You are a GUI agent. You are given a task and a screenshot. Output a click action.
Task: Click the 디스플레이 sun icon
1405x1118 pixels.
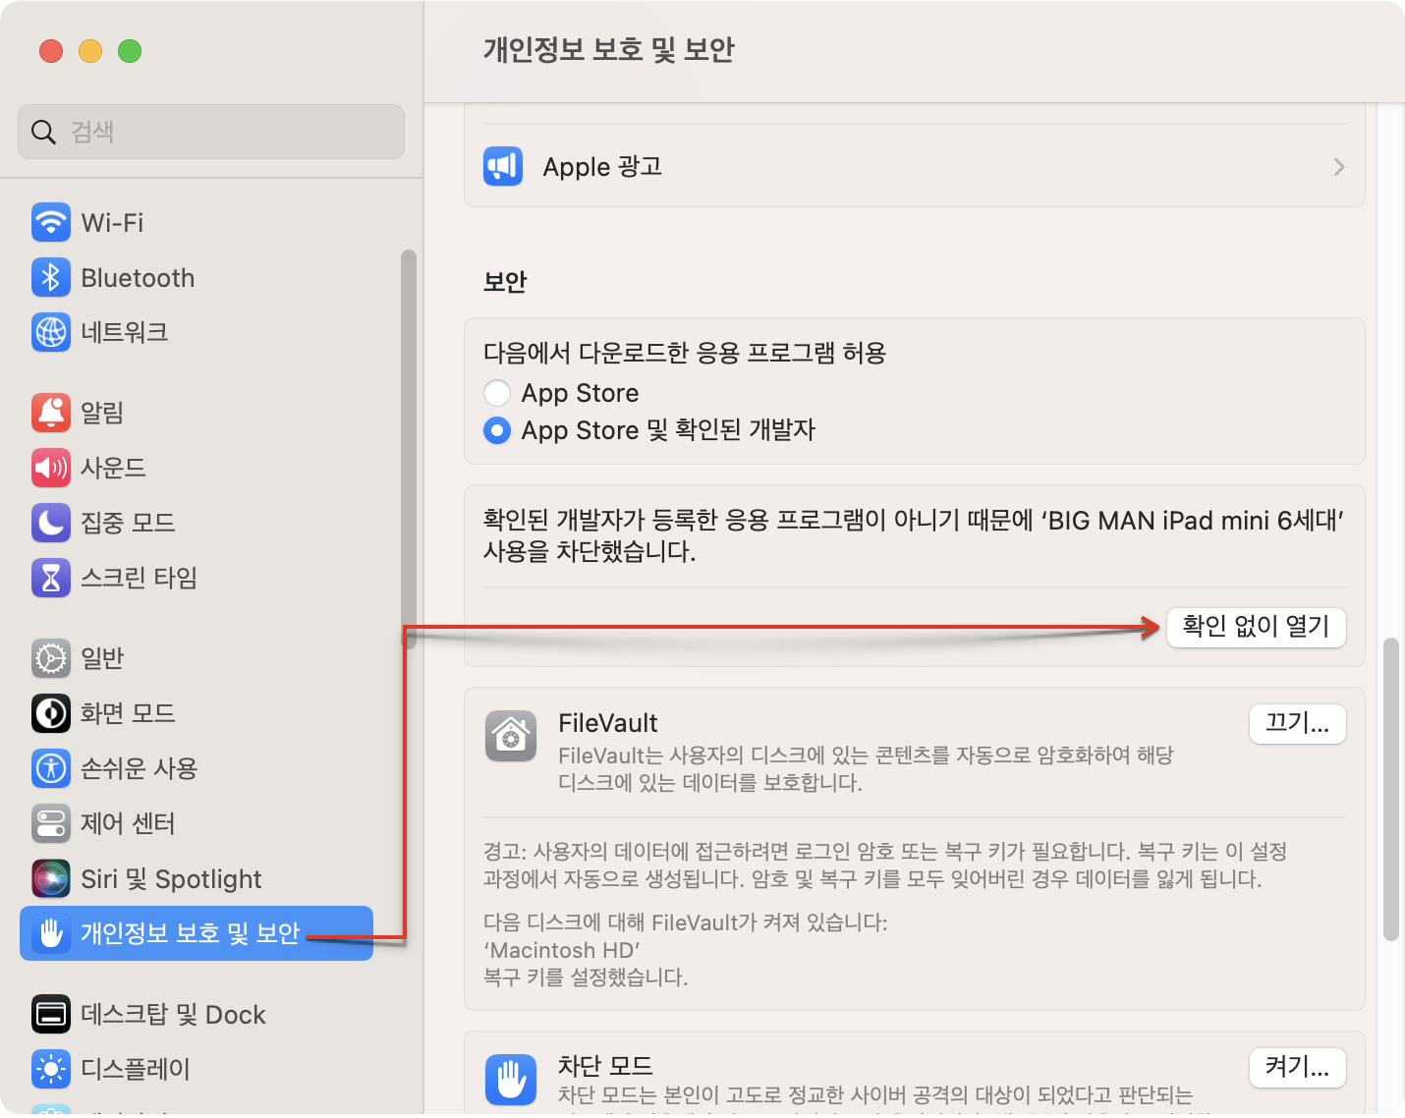pyautogui.click(x=51, y=1069)
